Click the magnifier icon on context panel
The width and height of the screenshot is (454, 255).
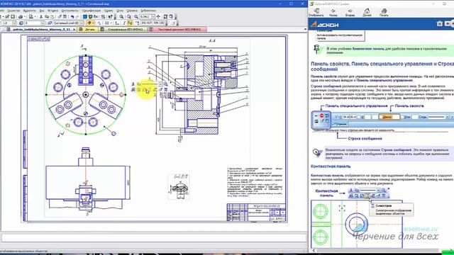[x=165, y=84]
